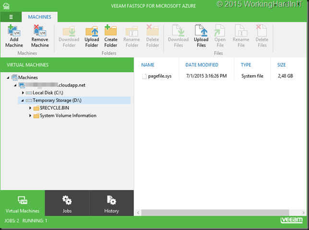The height and width of the screenshot is (230, 309).
Task: Switch to the Machines ribbon tab
Action: 40,17
